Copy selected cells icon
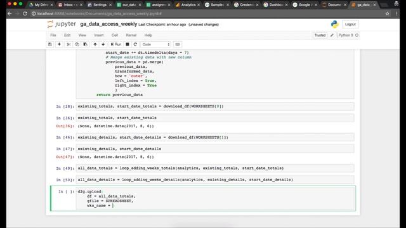 point(77,44)
